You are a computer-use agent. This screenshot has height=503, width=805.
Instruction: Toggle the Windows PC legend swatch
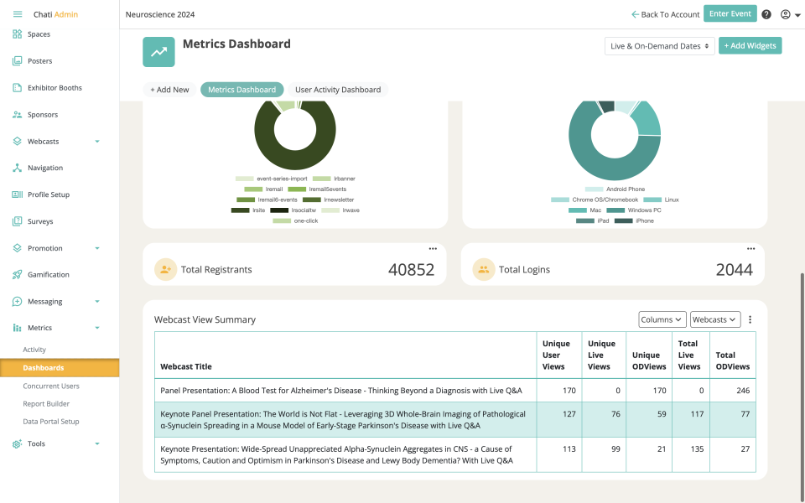tap(615, 210)
